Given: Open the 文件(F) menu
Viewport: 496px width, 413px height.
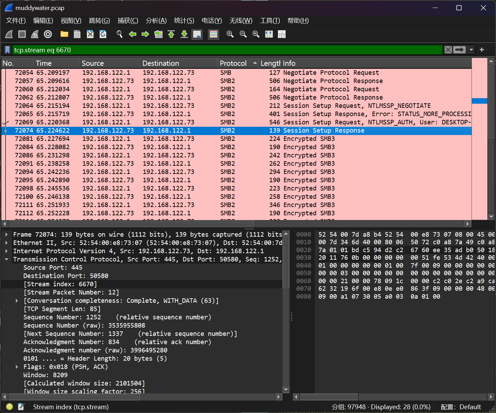Looking at the screenshot, I should pyautogui.click(x=16, y=21).
